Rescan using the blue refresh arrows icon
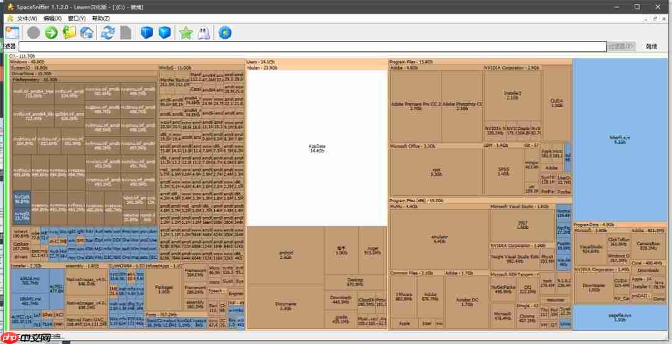 (108, 33)
